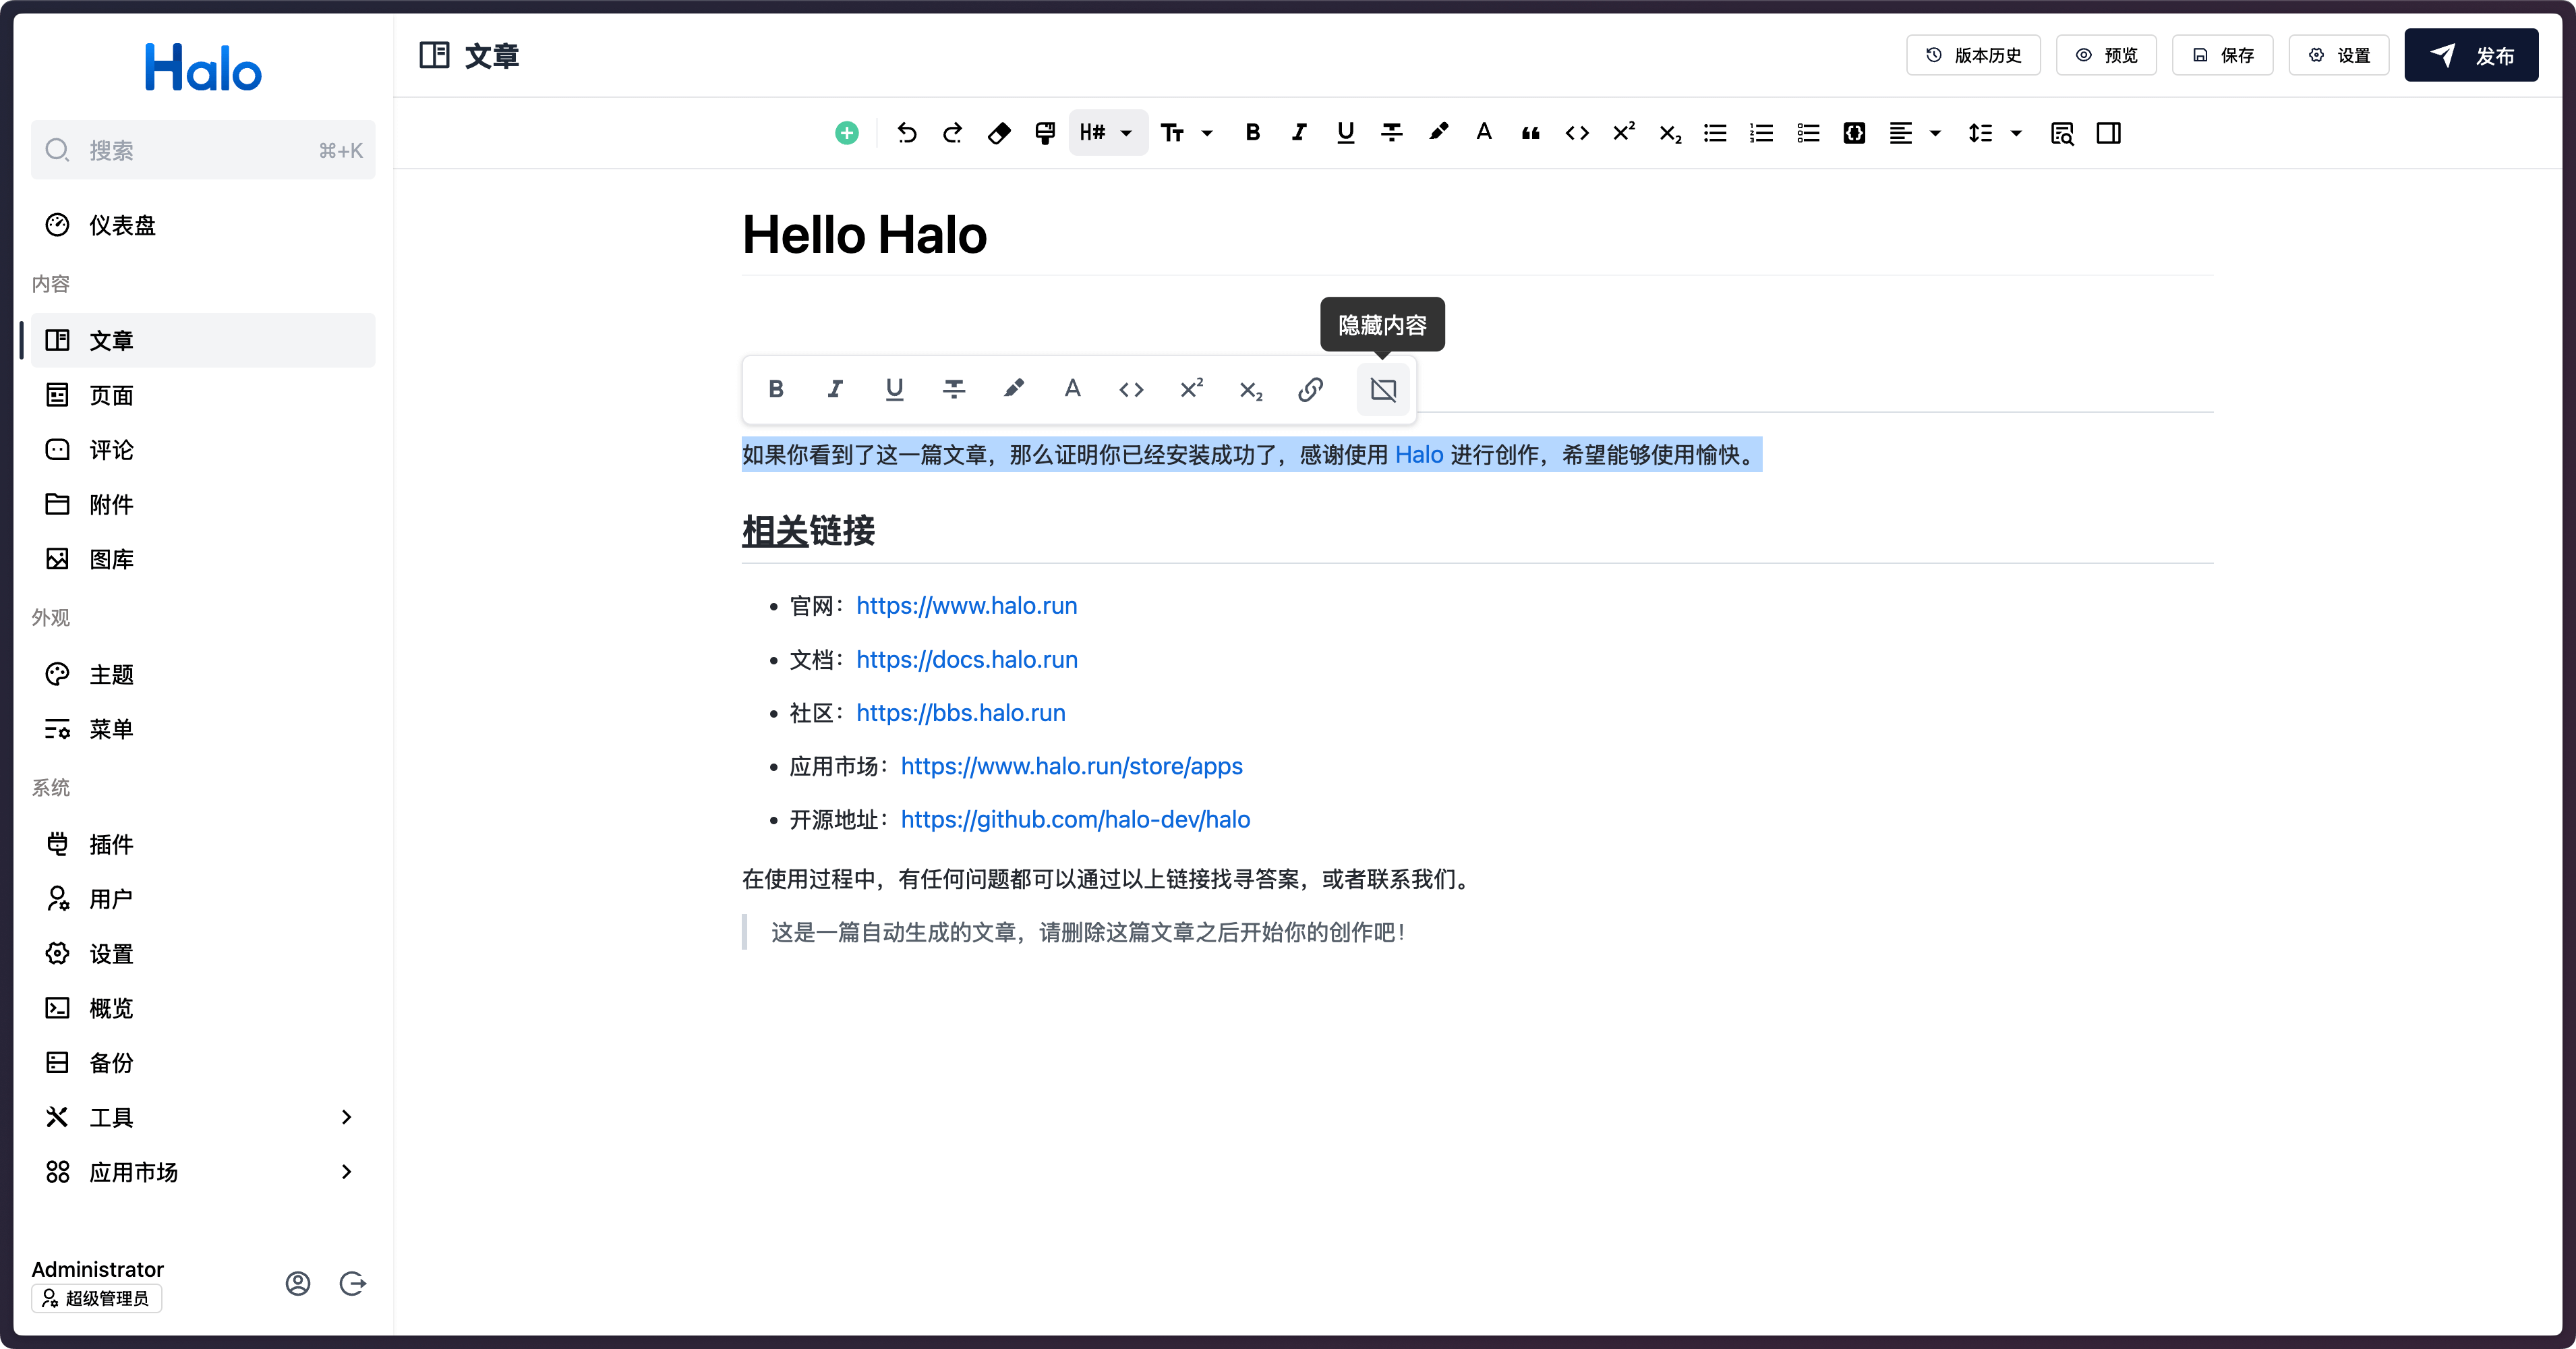
Task: Expand the 工具 tools submenu
Action: [203, 1117]
